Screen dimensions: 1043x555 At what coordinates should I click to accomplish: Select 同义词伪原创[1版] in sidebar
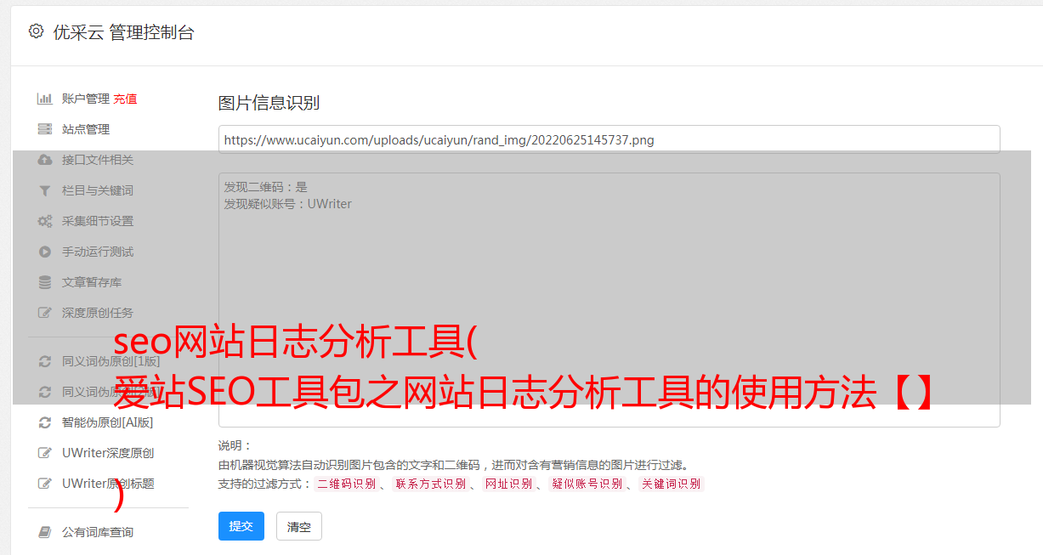point(111,361)
